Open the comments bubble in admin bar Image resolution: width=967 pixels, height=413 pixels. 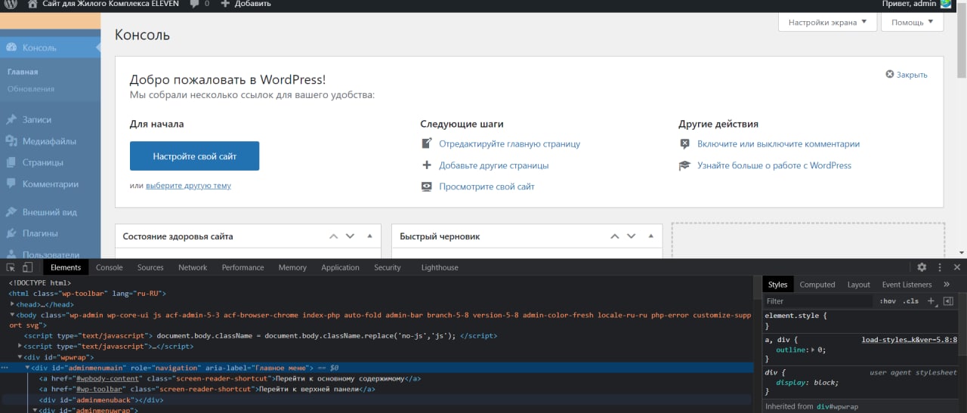coord(195,4)
